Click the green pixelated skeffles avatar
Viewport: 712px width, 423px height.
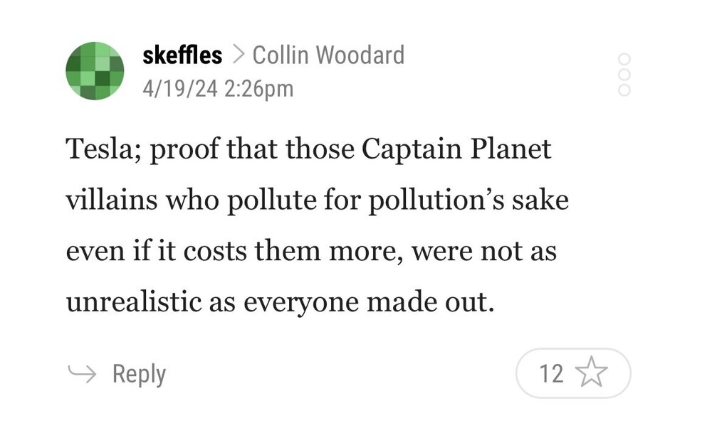click(x=95, y=71)
